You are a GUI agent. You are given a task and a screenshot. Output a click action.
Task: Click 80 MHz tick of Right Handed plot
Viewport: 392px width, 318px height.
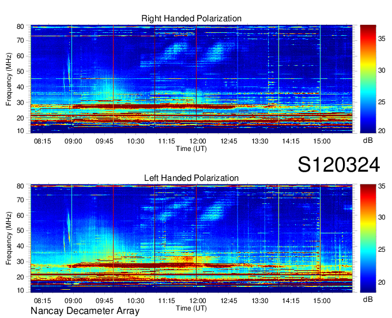(20, 26)
